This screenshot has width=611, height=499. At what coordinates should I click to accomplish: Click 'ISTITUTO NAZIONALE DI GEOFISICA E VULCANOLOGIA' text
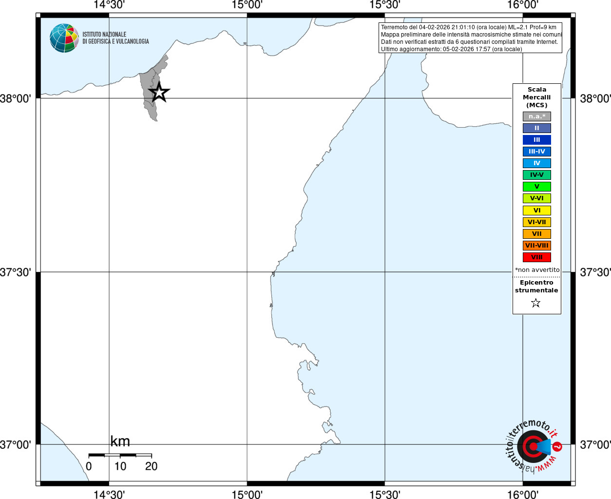[115, 38]
